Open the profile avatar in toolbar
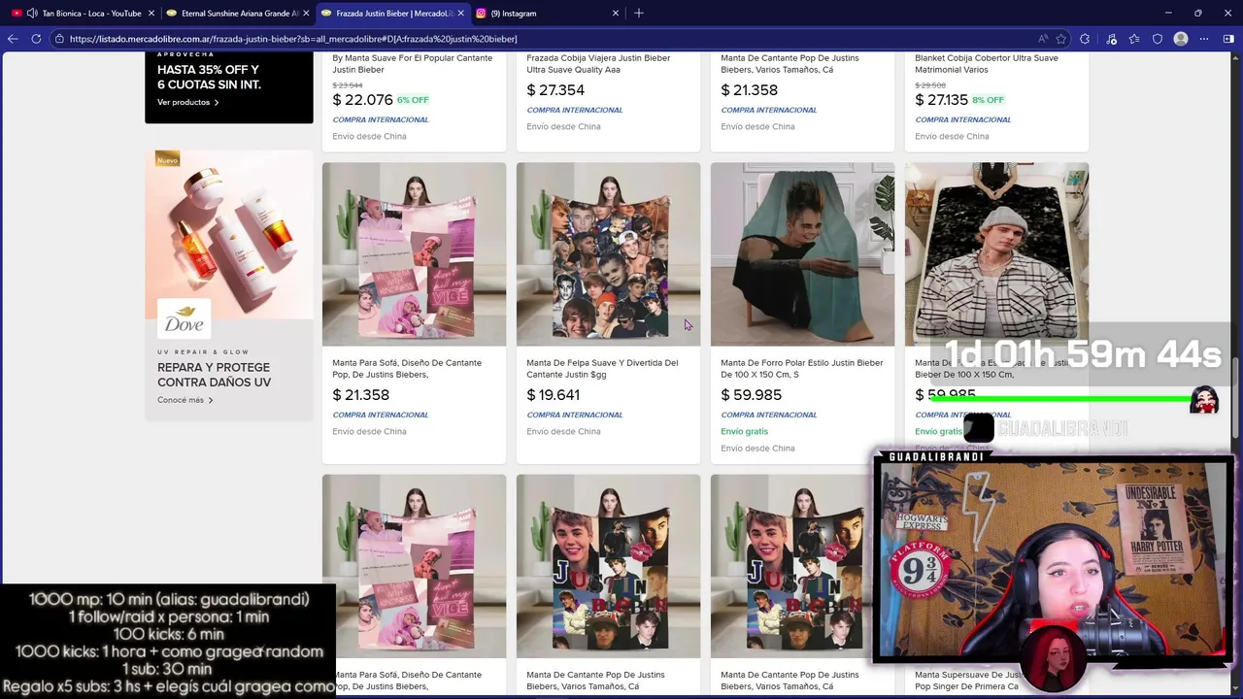Screen dimensions: 1243x699 [1181, 39]
